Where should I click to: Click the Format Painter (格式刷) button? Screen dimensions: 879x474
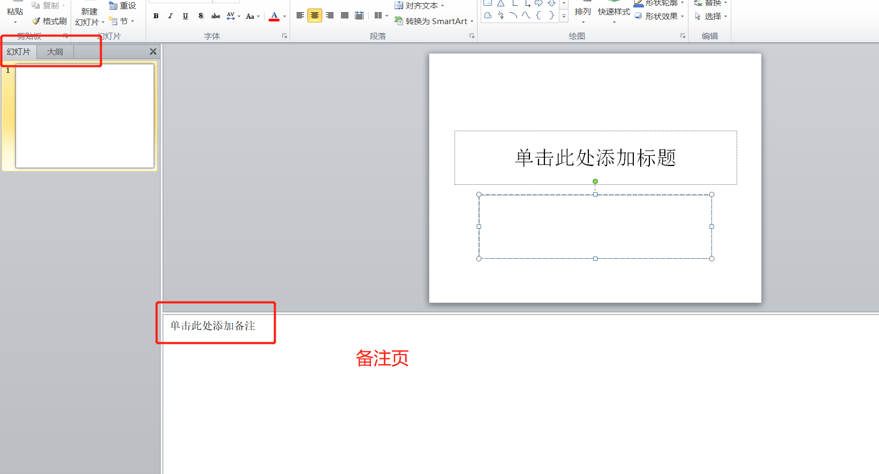[49, 21]
